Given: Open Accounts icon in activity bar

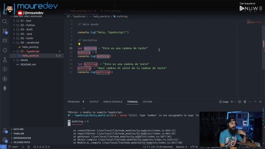Looking at the screenshot, I should [x=5, y=130].
